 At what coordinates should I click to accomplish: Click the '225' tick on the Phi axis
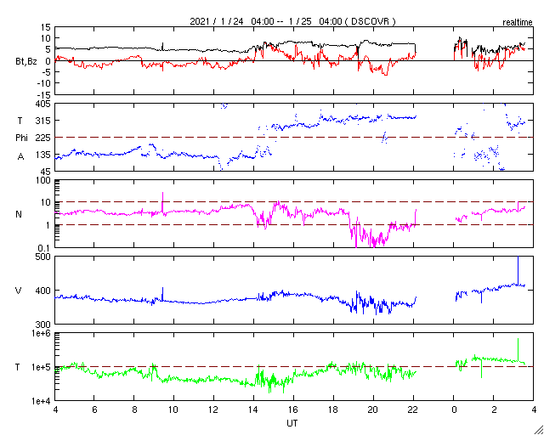click(x=43, y=138)
